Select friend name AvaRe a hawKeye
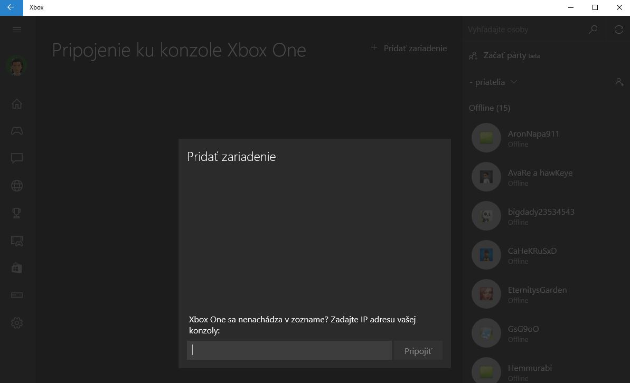This screenshot has width=630, height=383. pyautogui.click(x=540, y=173)
